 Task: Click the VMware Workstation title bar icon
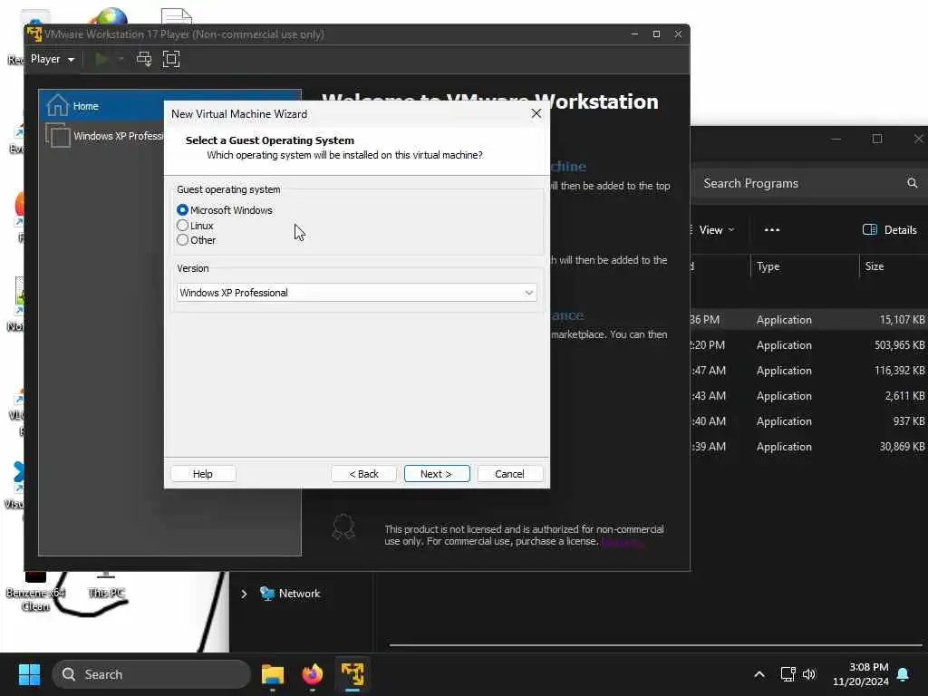[34, 34]
